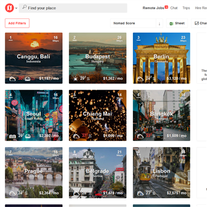Viewport: 207px width, 207px height.
Task: Focus the 'Find your place' search field
Action: point(73,8)
